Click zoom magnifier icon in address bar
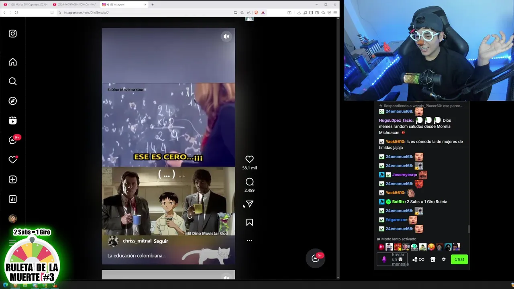The width and height of the screenshot is (514, 289). 242,12
